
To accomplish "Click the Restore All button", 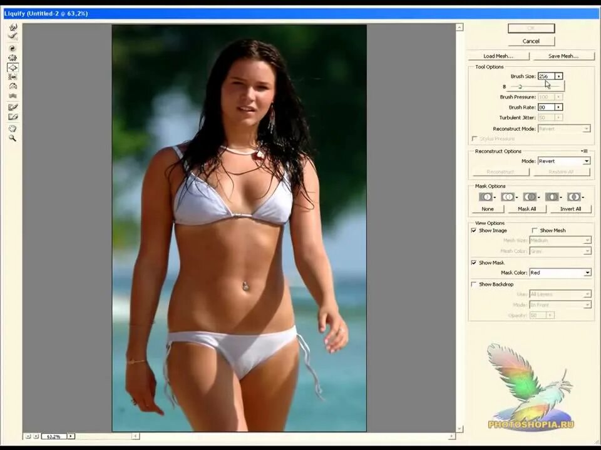I will (x=561, y=172).
